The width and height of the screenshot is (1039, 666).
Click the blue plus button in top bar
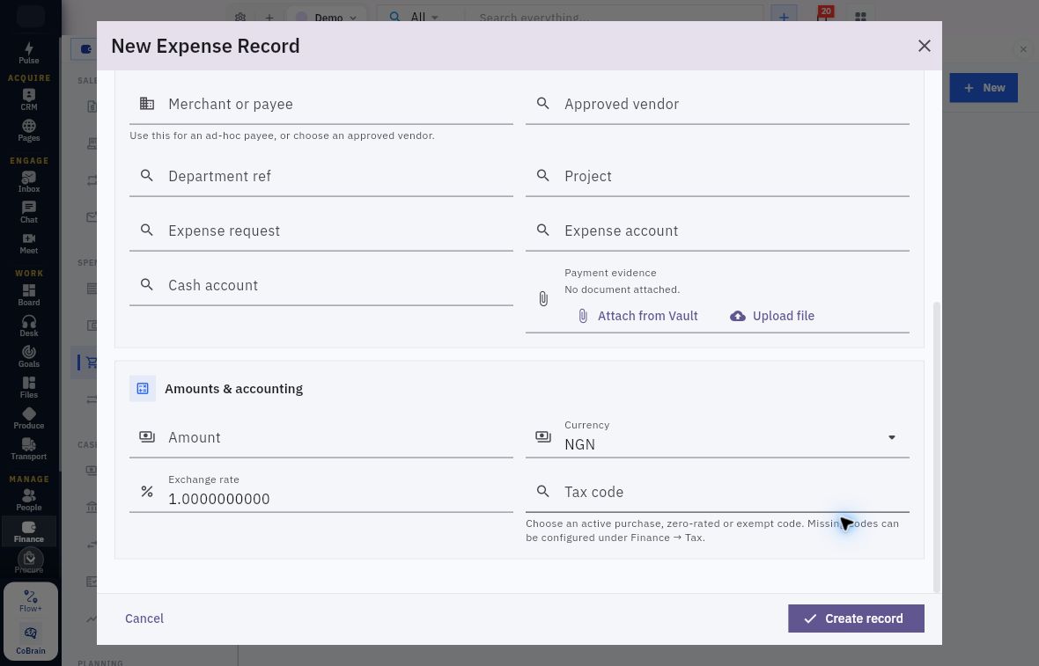(x=784, y=18)
